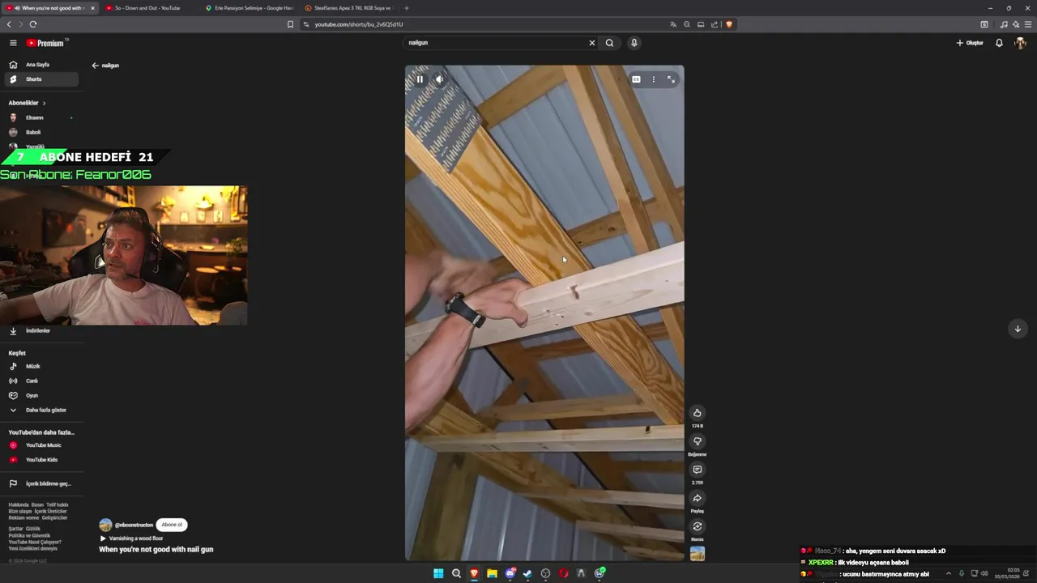Viewport: 1037px width, 583px height.
Task: Click the Oluştur create button
Action: point(970,43)
